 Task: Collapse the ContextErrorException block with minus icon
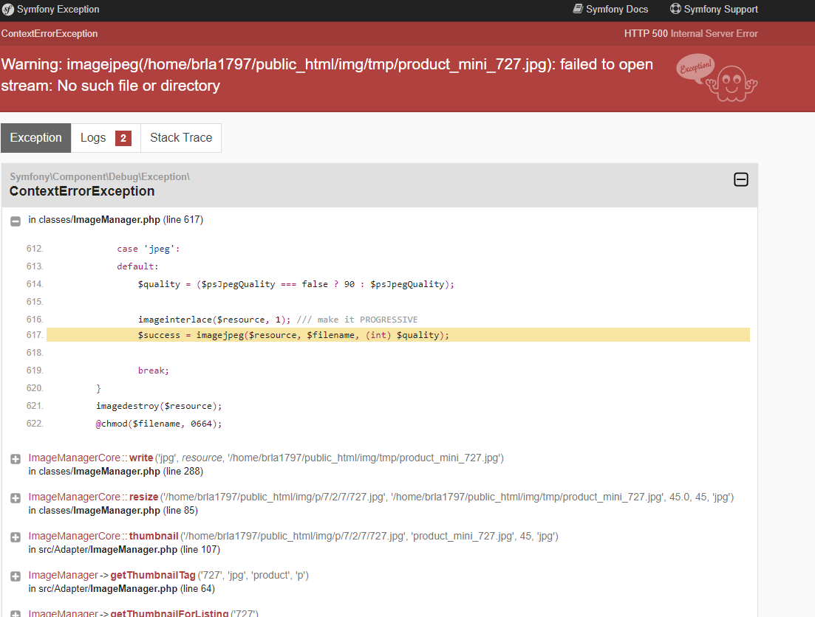click(740, 179)
